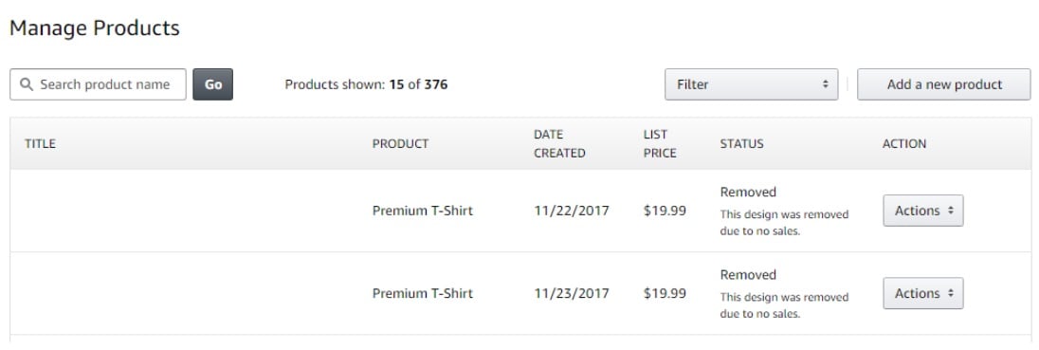Screen dimensions: 1039x350
Task: Click the Go search button
Action: pos(212,84)
